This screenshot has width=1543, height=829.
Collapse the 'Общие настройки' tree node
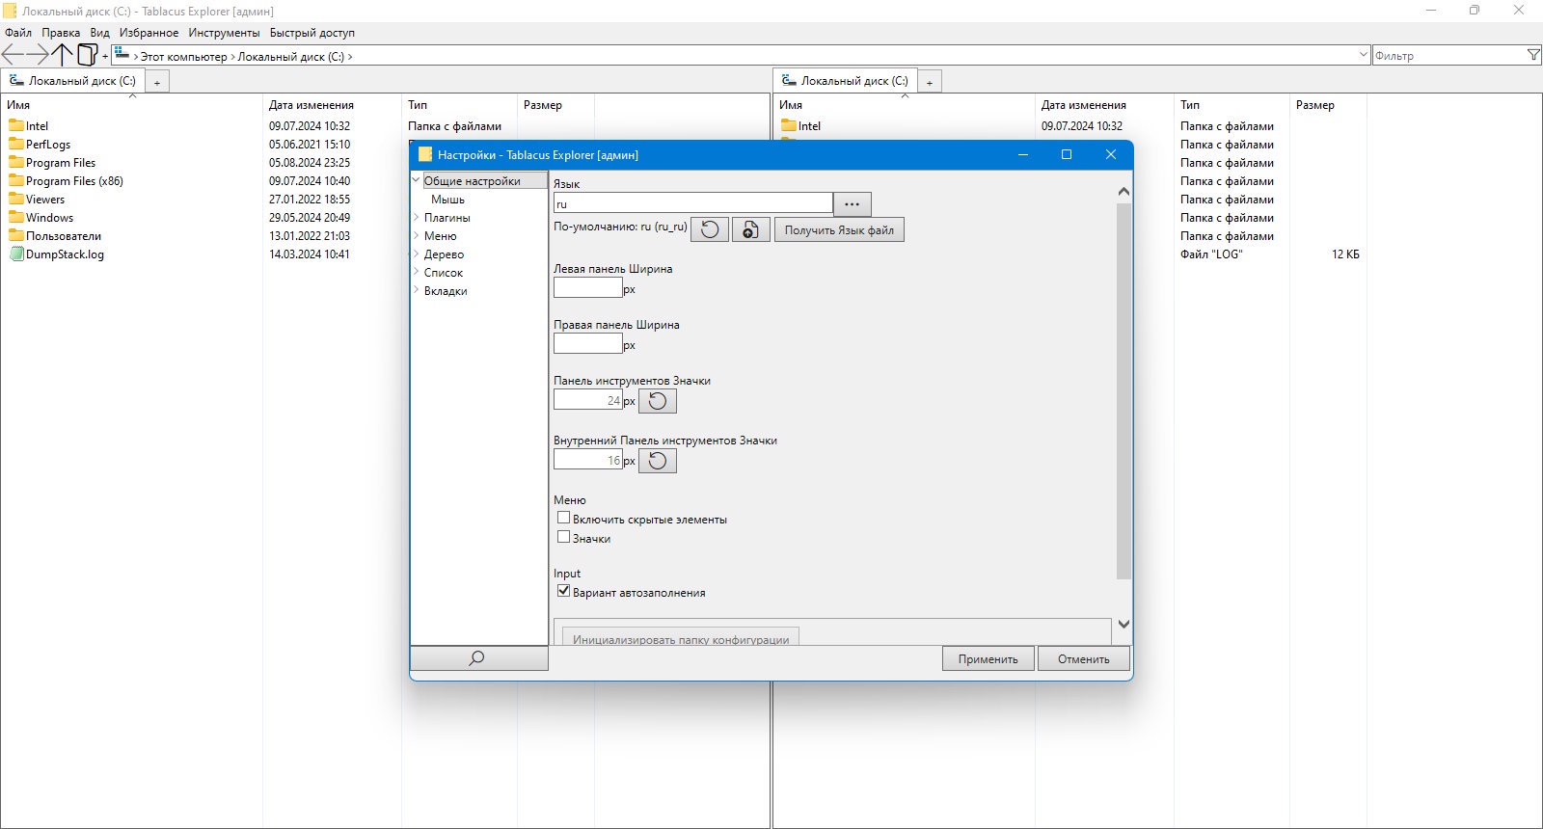pyautogui.click(x=417, y=180)
